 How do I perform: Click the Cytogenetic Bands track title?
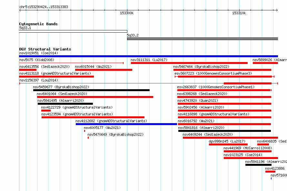click(38, 24)
